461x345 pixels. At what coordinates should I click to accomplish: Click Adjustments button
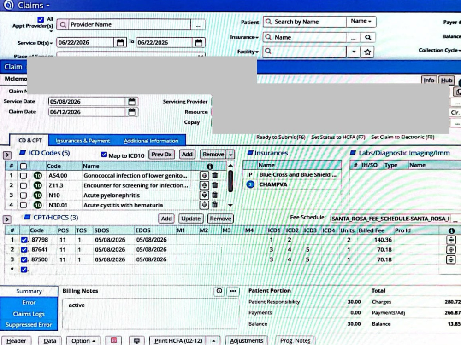pos(246,340)
